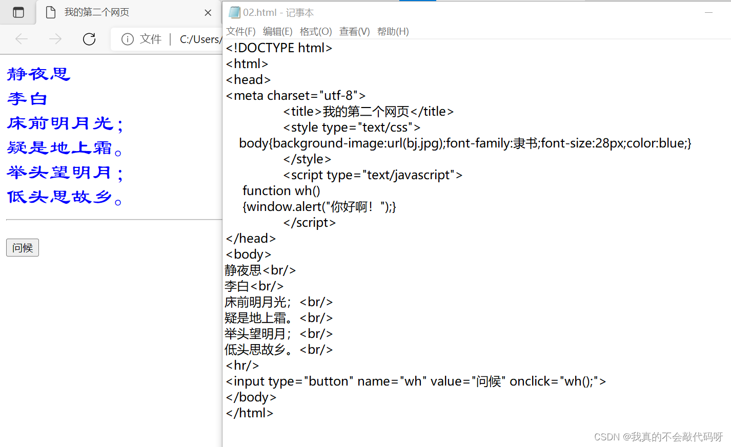Click the 静夜思 heading on webpage

(x=38, y=74)
